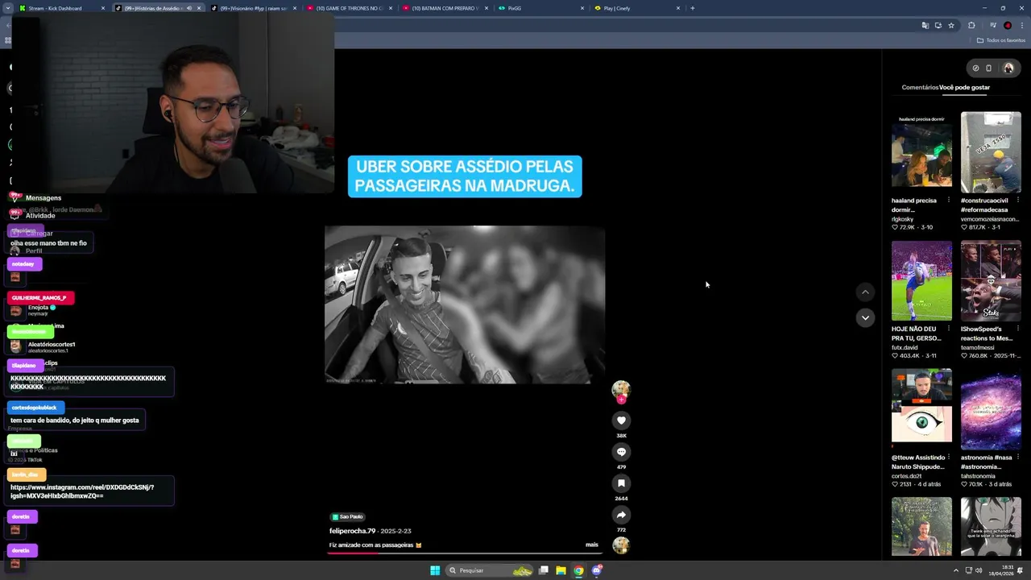
Task: Open Chrome from the taskbar
Action: 578,570
